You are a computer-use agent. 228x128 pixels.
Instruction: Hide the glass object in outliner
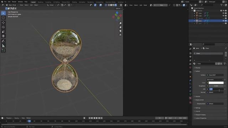(x=223, y=21)
